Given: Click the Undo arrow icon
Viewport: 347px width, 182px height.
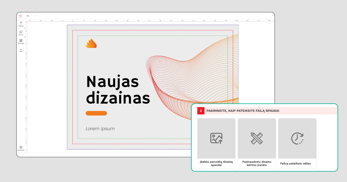Looking at the screenshot, I should pyautogui.click(x=28, y=16).
